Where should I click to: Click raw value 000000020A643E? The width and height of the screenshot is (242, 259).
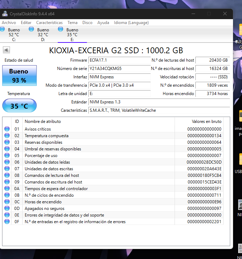(204, 168)
